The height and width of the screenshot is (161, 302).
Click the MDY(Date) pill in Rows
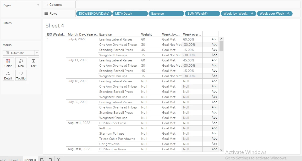point(130,14)
